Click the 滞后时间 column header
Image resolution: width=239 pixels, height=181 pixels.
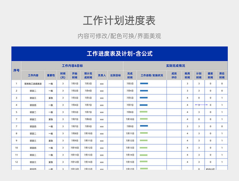(222, 75)
